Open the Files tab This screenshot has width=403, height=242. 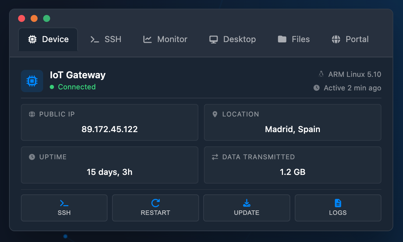click(x=294, y=39)
